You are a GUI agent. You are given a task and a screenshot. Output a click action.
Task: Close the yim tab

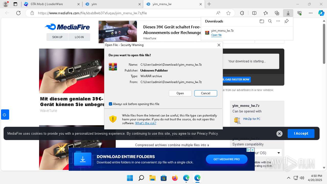tap(139, 4)
